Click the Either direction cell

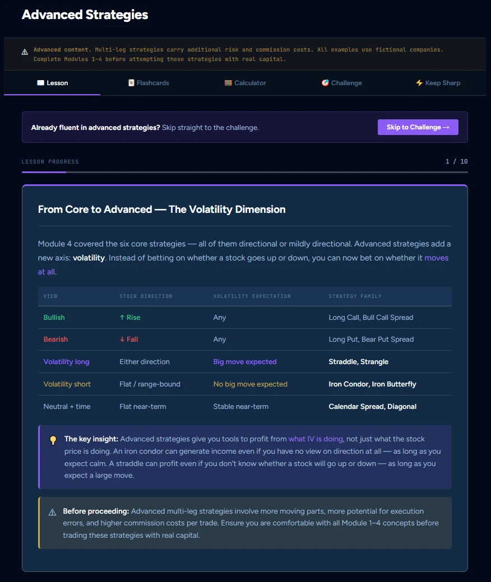(145, 361)
